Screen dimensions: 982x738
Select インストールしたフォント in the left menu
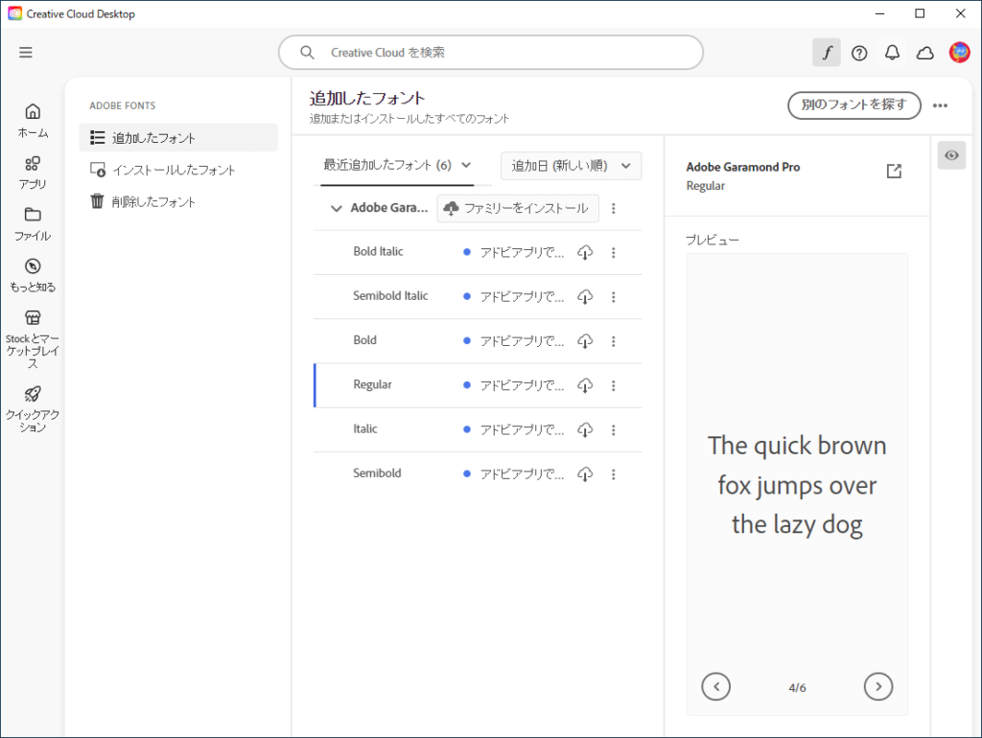click(x=177, y=170)
